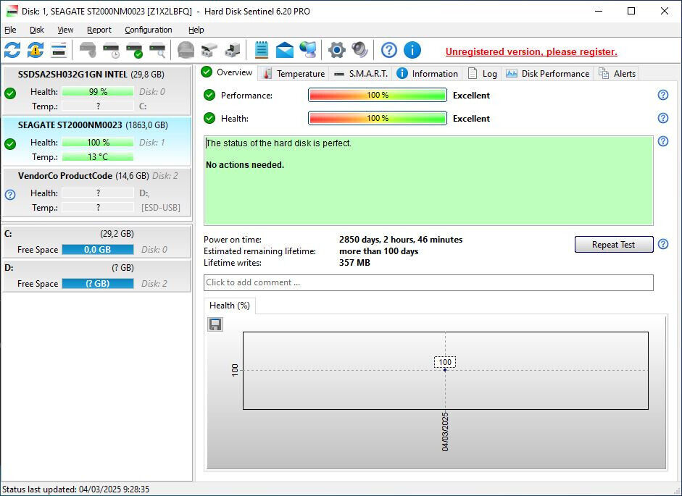Viewport: 682px width, 496px height.
Task: Select the Overview tab
Action: tap(227, 72)
